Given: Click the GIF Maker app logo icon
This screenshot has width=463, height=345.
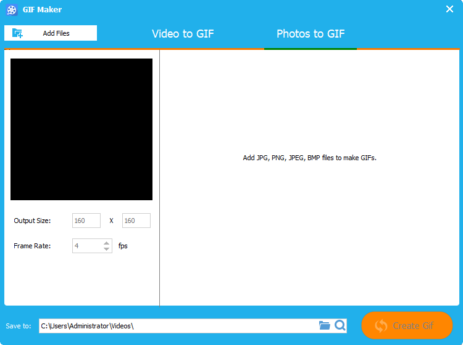Looking at the screenshot, I should tap(12, 10).
